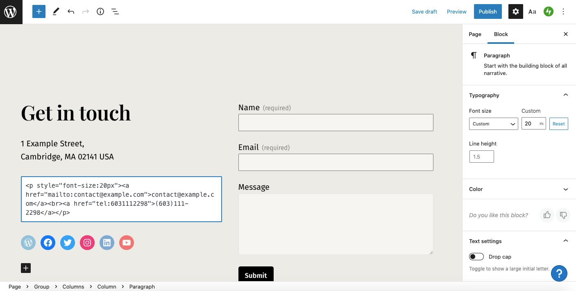Open the List View icon

115,11
